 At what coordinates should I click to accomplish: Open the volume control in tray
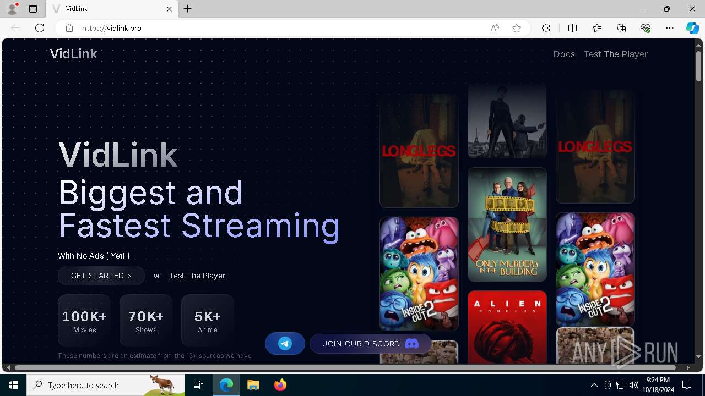click(634, 385)
